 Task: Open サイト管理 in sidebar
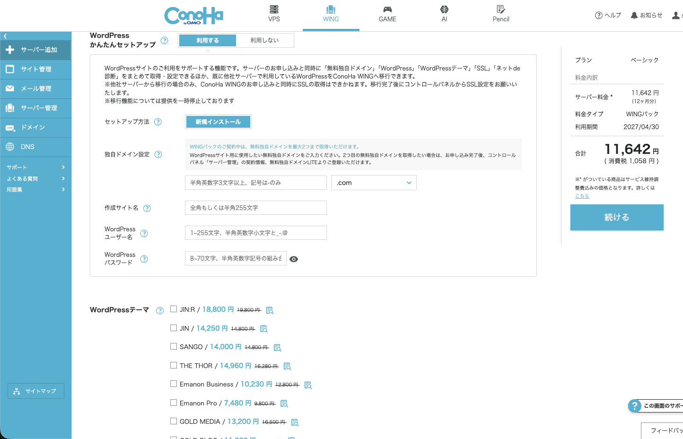[x=35, y=69]
